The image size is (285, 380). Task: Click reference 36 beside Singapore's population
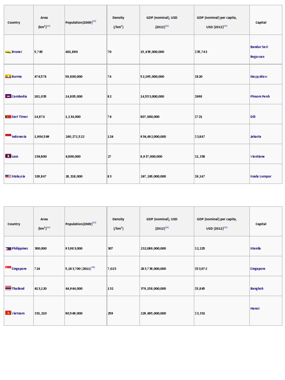[x=93, y=267]
